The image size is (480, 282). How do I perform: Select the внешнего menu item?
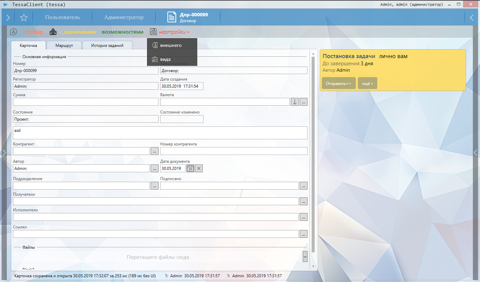click(171, 45)
